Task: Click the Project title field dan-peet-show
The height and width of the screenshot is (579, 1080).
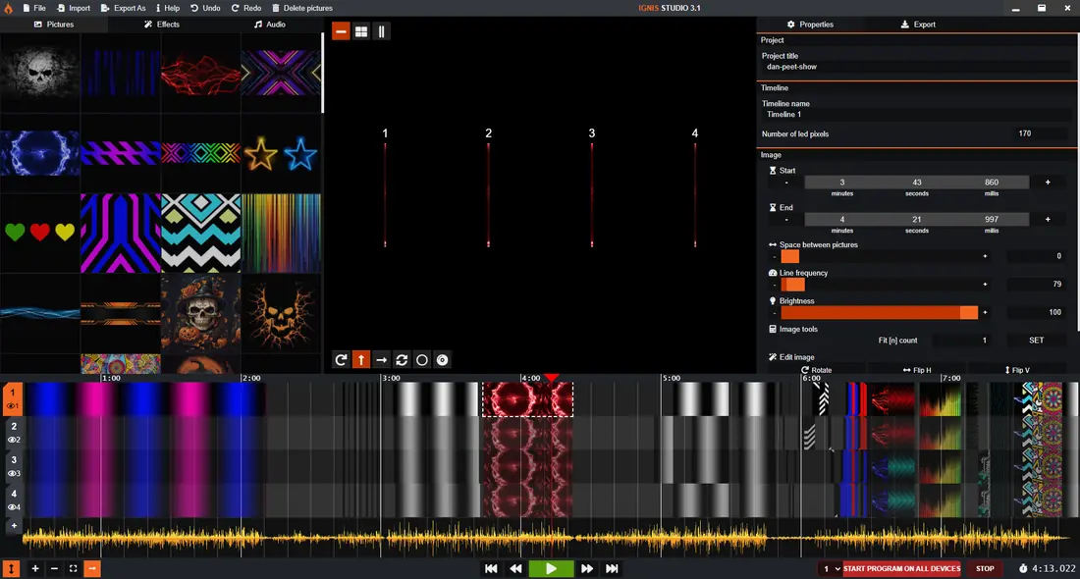Action: tap(915, 67)
